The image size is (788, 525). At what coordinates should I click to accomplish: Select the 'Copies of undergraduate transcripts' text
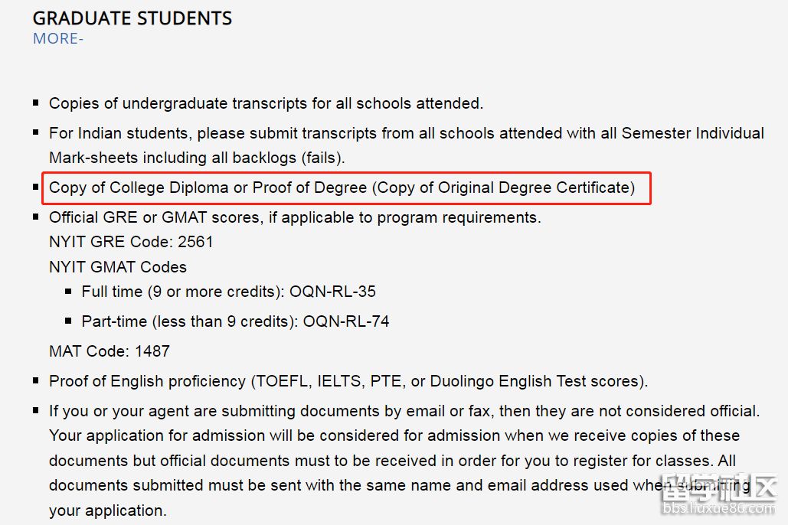pos(266,103)
